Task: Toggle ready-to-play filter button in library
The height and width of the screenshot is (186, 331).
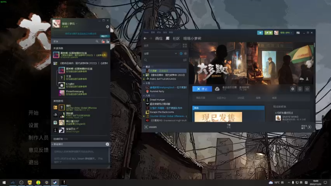Action: tap(185, 54)
